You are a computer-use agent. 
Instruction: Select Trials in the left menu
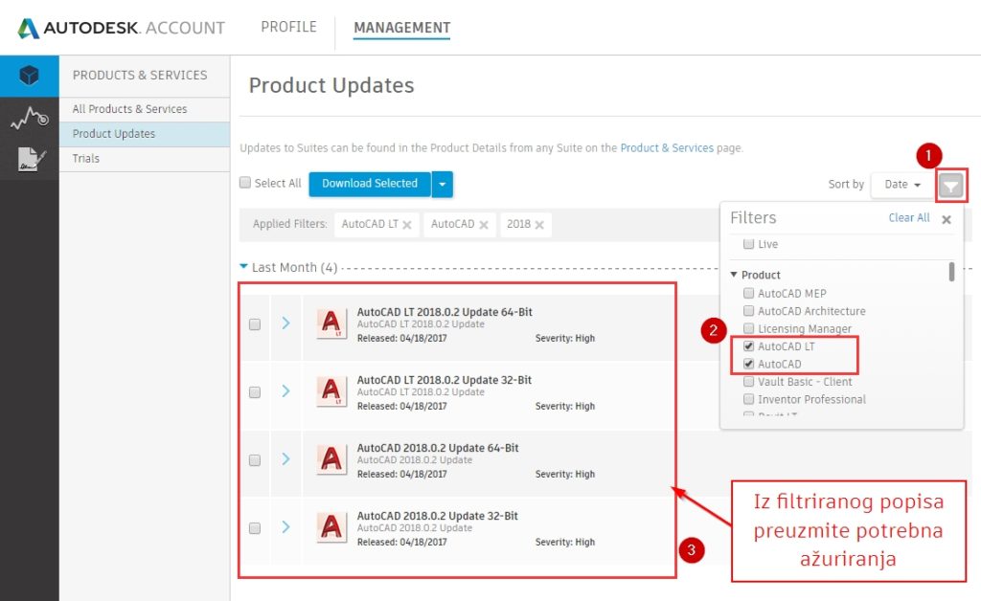(x=86, y=159)
